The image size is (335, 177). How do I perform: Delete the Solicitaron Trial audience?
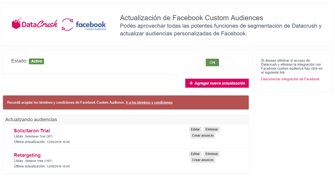[x=212, y=129]
